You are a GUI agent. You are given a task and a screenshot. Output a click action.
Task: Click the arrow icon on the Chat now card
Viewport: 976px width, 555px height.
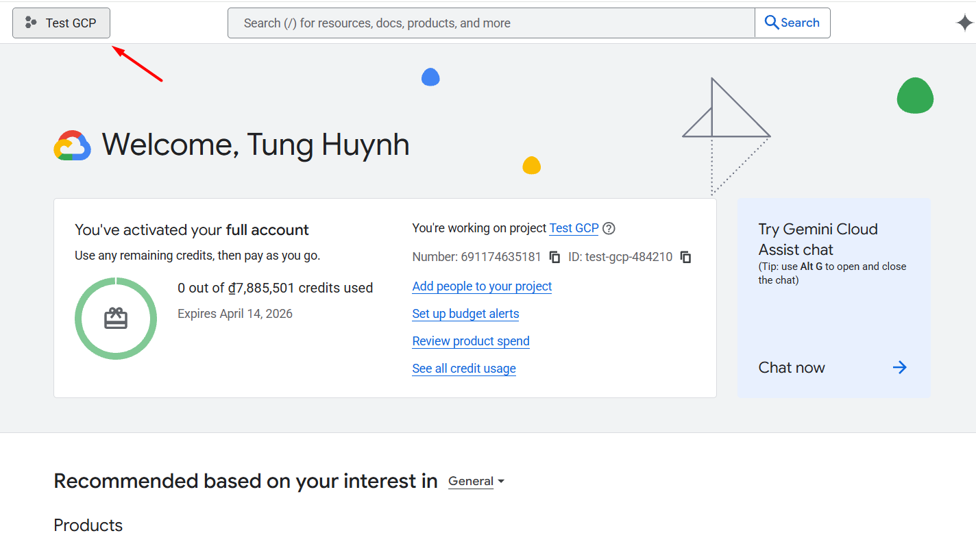click(x=899, y=367)
